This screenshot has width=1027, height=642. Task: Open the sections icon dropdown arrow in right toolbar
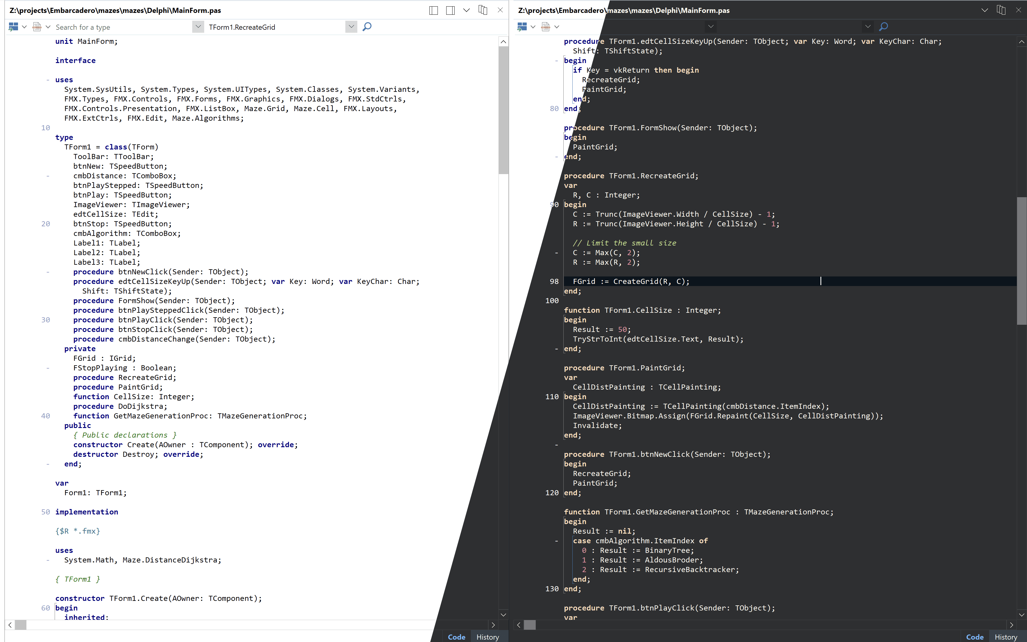coord(533,27)
